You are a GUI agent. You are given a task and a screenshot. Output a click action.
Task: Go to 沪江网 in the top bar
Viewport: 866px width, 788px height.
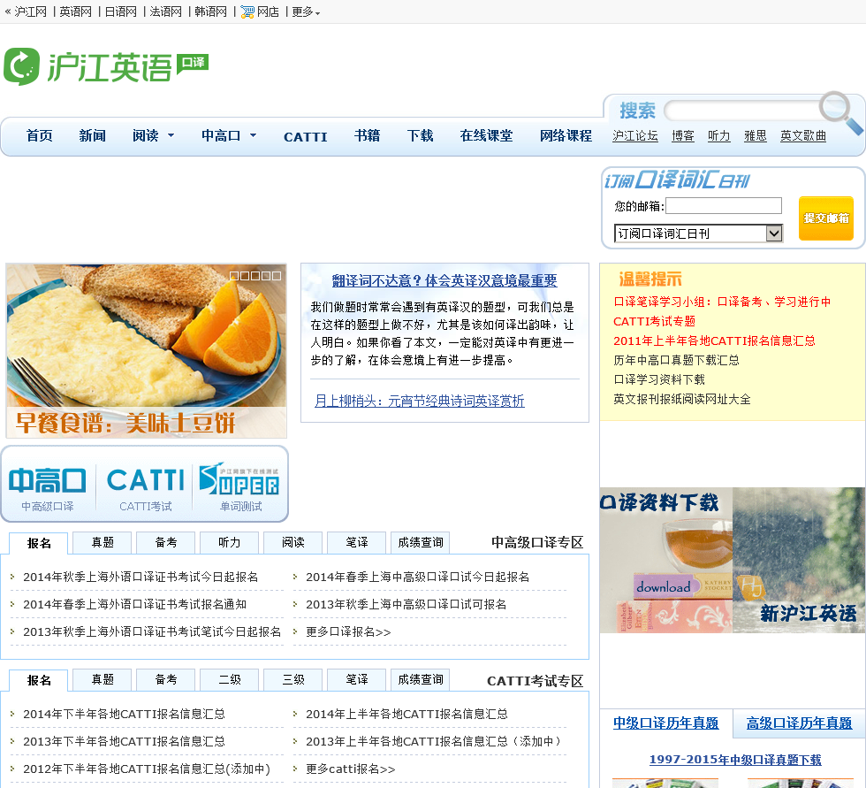click(30, 11)
